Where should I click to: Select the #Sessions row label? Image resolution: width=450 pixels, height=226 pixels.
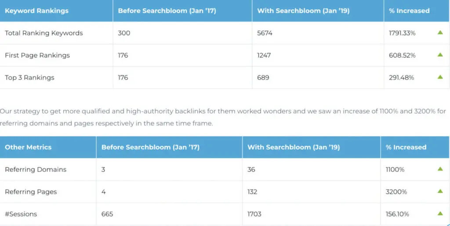pyautogui.click(x=21, y=214)
